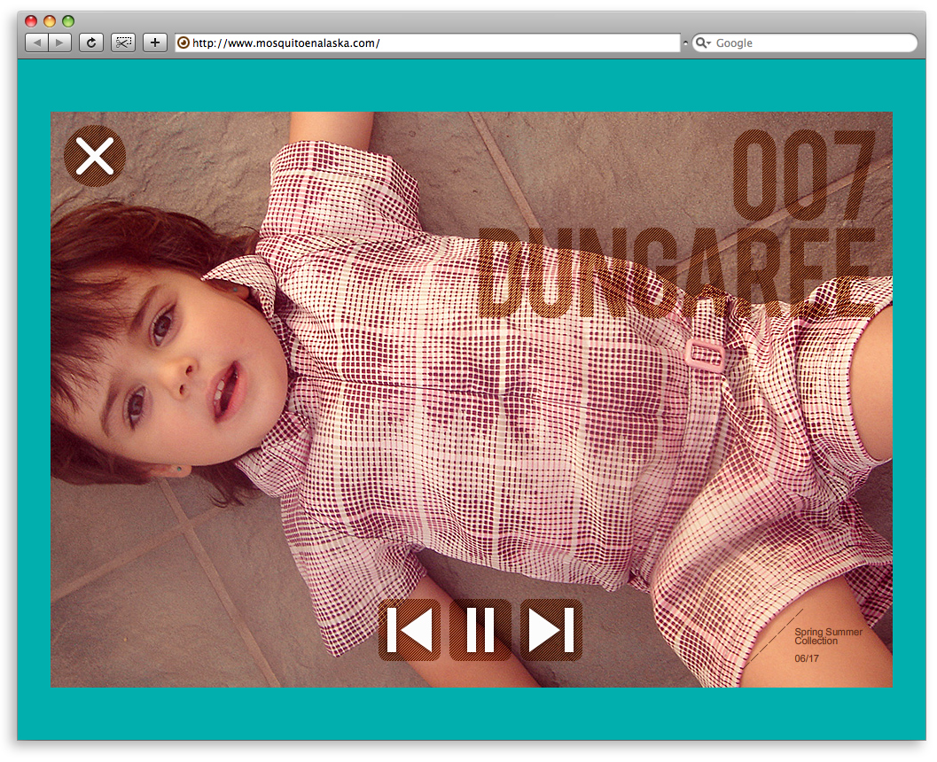Zoom the window with the green button
The image size is (937, 762).
[x=68, y=21]
